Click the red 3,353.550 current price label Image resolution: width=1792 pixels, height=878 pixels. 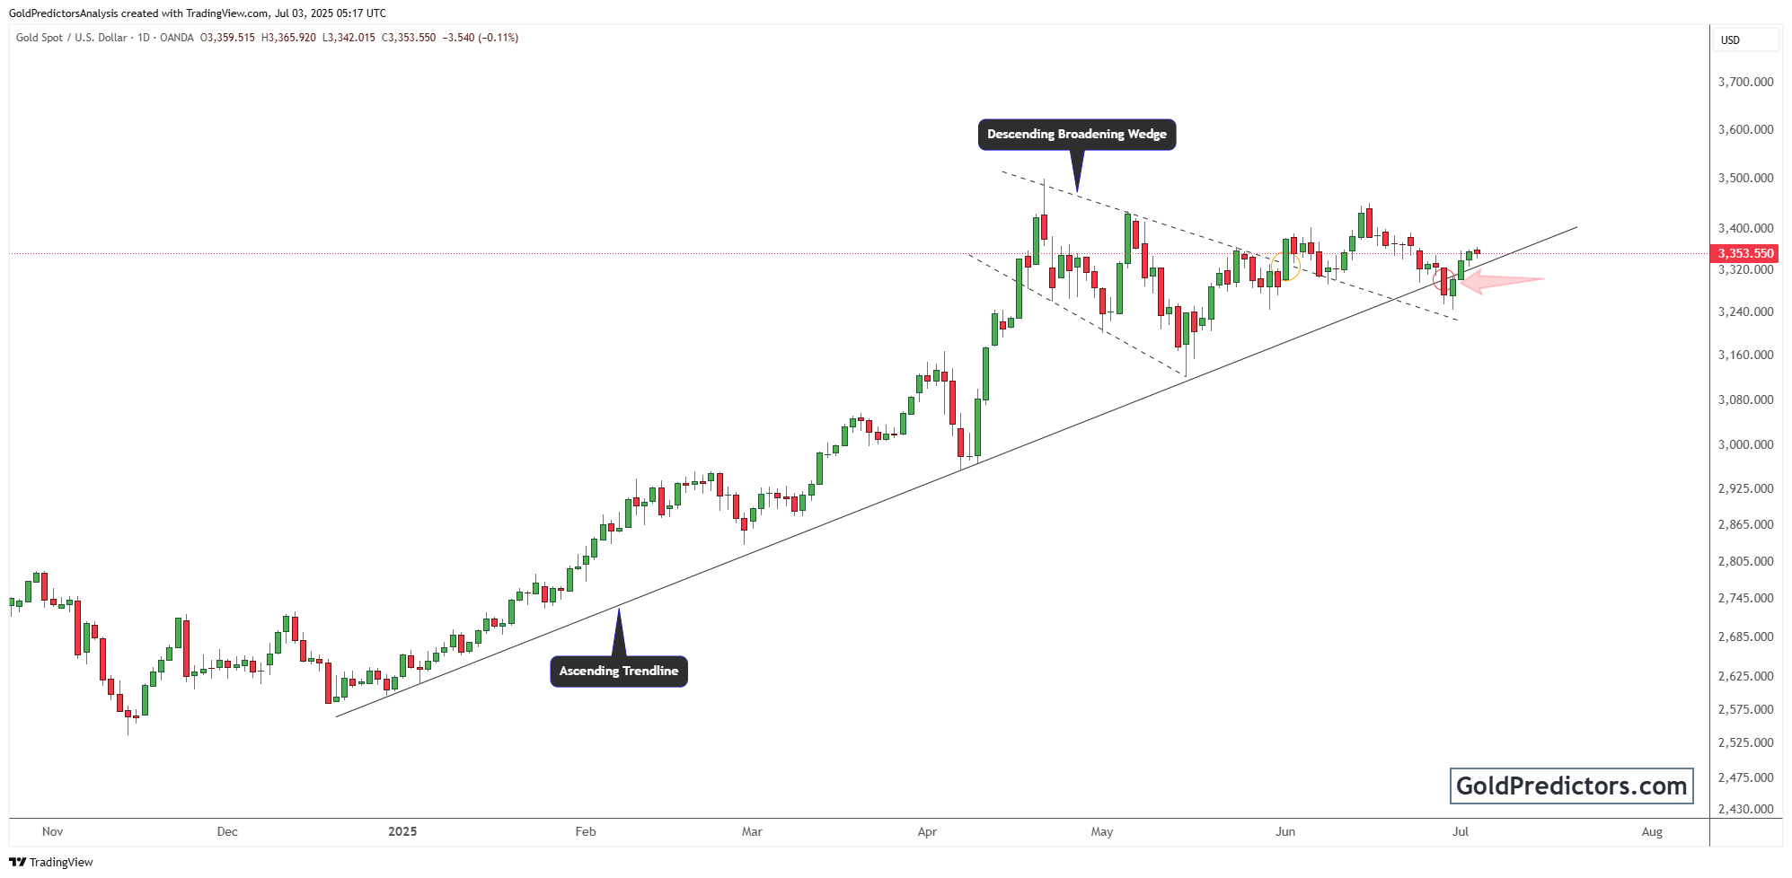coord(1745,254)
